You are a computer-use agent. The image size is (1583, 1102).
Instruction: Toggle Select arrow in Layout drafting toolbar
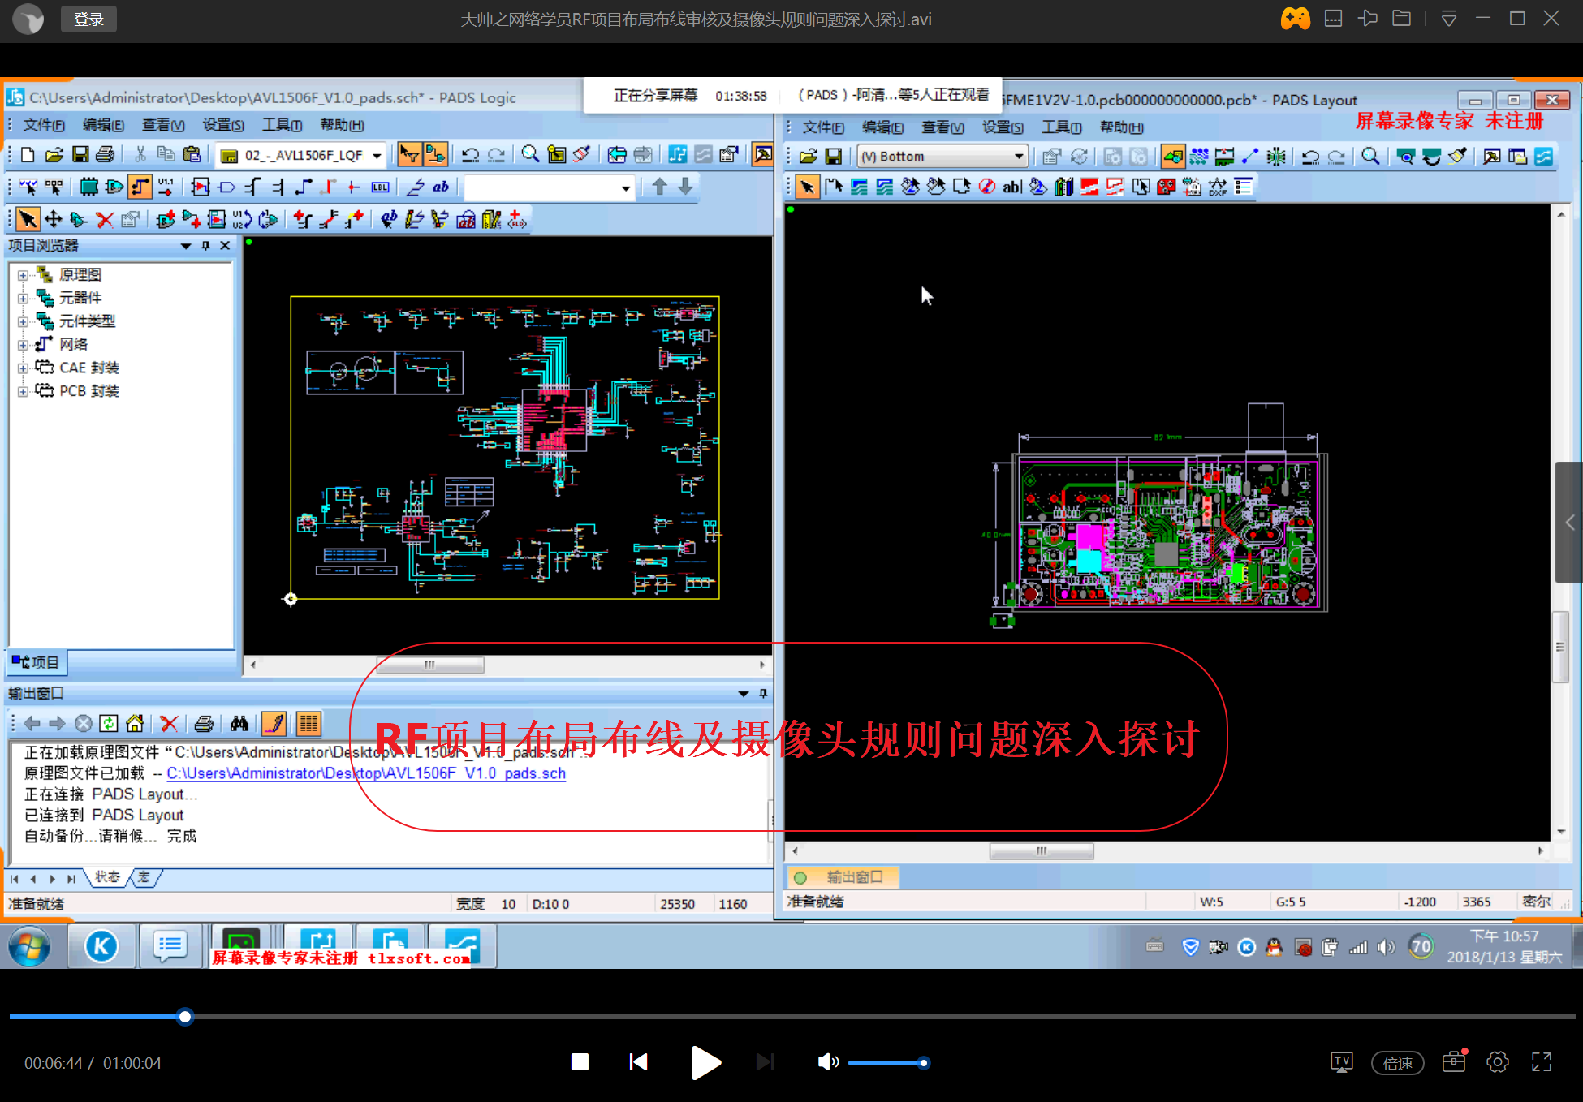tap(807, 187)
